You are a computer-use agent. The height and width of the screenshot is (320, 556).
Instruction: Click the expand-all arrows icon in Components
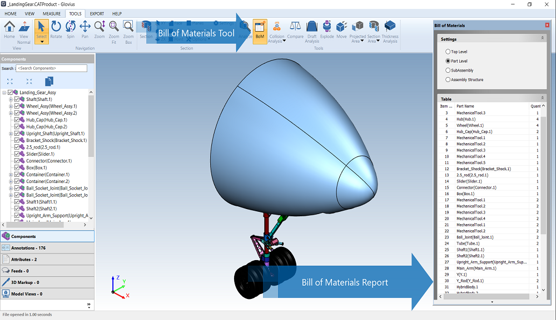pos(10,82)
